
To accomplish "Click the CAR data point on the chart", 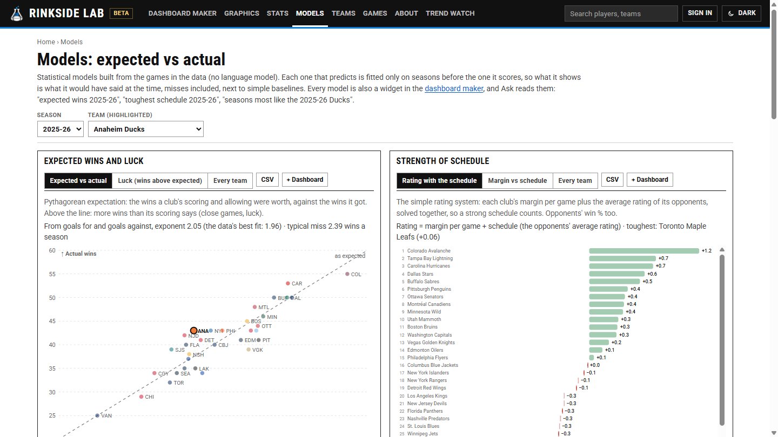I will click(288, 283).
